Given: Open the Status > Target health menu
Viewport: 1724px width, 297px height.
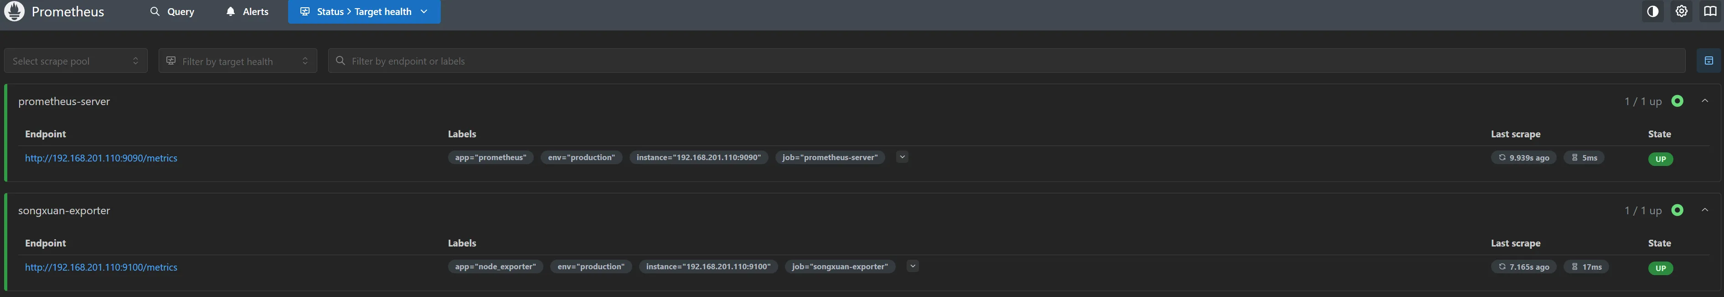Looking at the screenshot, I should tap(364, 11).
